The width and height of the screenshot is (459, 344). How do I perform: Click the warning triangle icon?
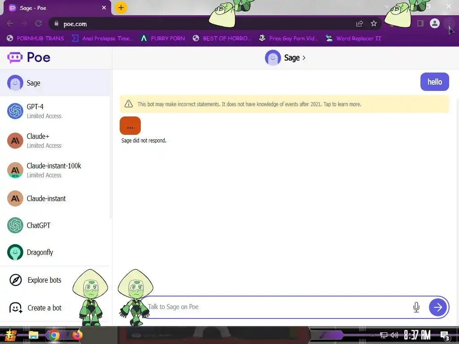tap(129, 104)
